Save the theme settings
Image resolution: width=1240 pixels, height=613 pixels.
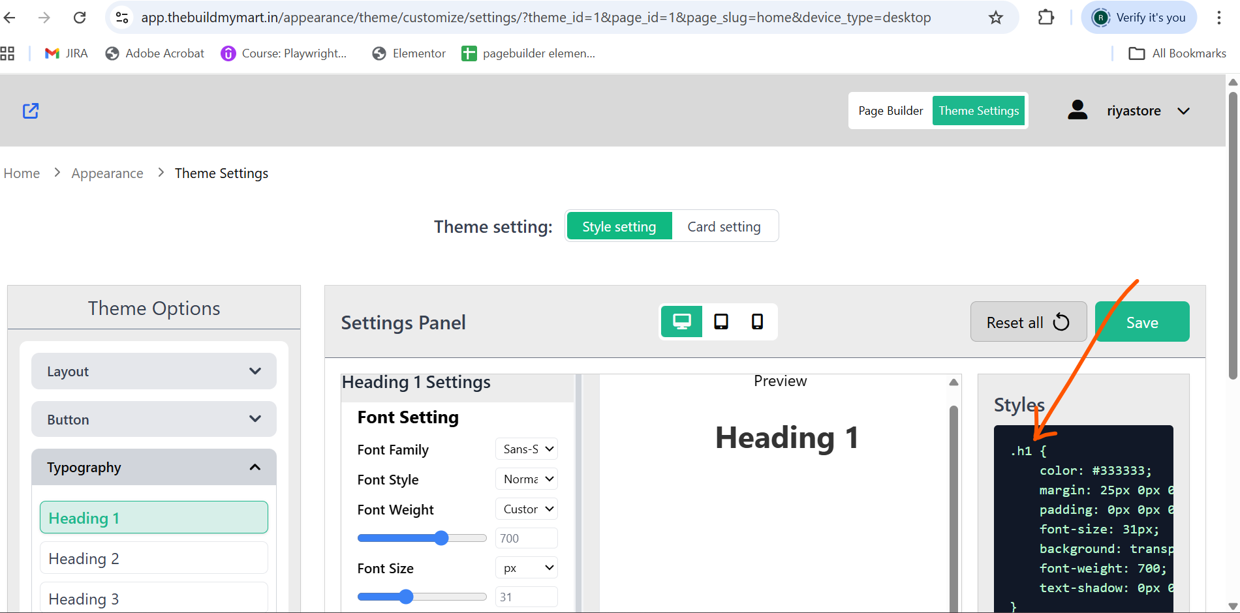click(x=1142, y=321)
